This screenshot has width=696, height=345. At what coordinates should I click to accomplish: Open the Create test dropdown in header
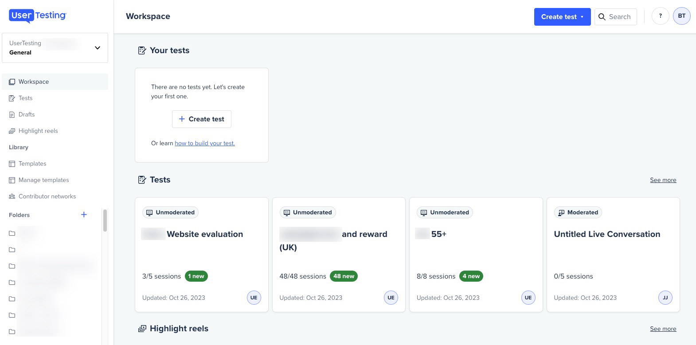(562, 17)
